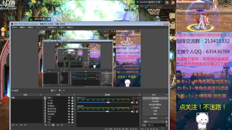The image size is (232, 130).
Task: Click the LIVE stream status icon
Action: point(106,129)
